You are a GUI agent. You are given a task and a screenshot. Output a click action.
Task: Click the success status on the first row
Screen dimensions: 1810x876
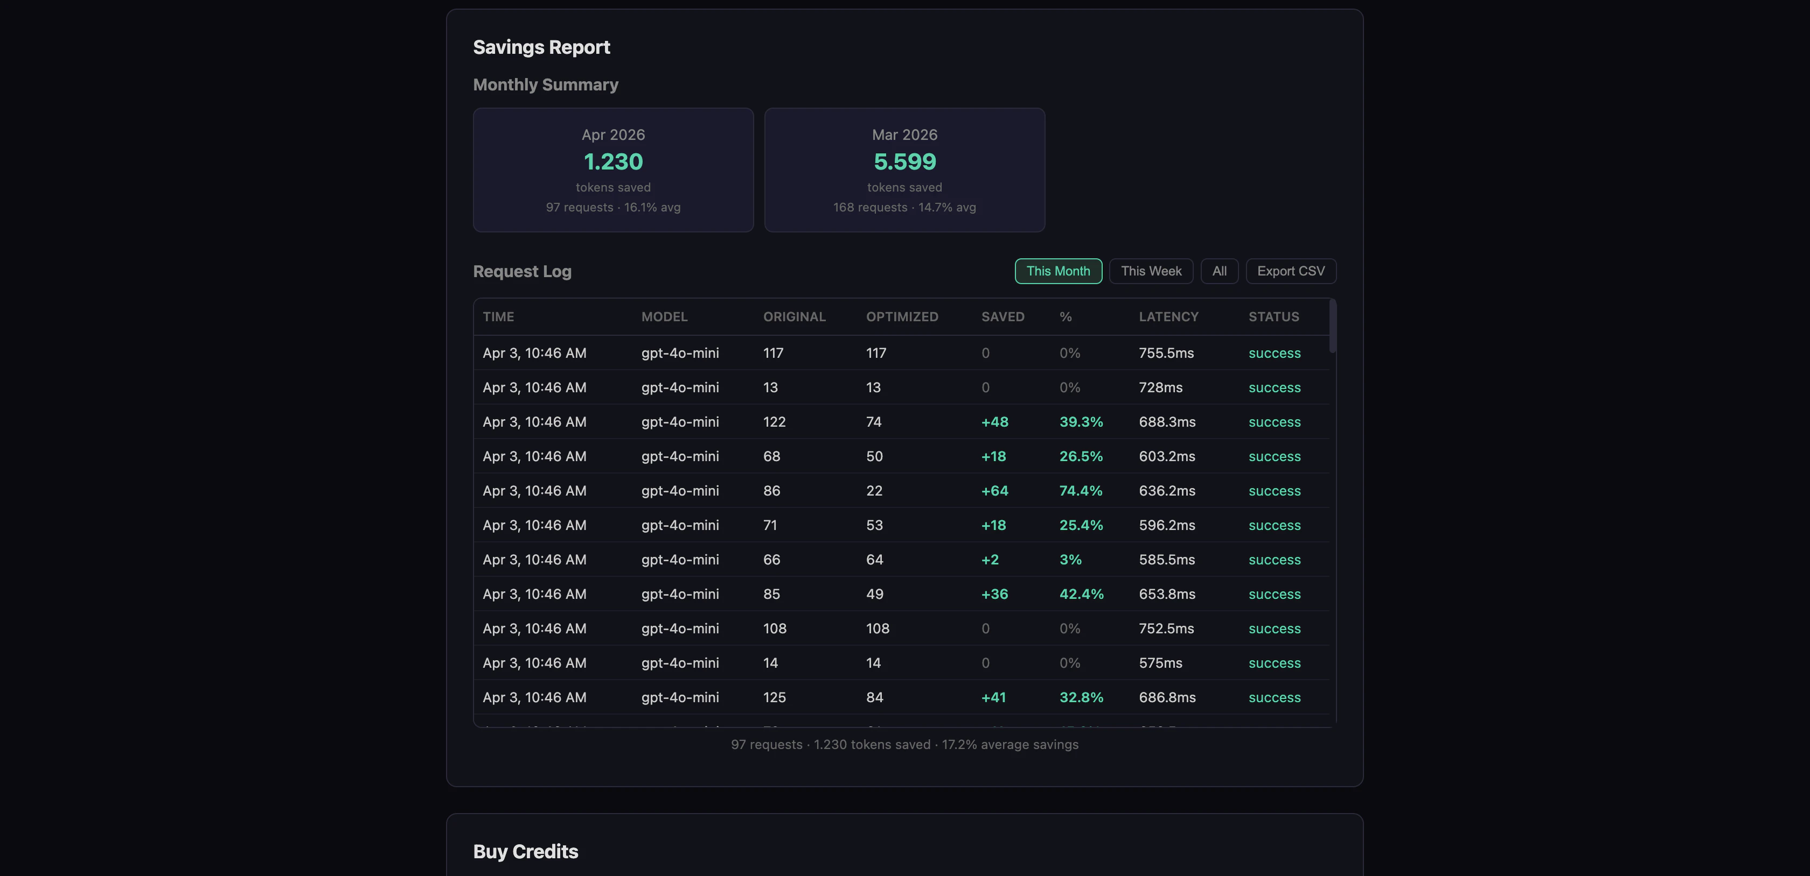[1274, 353]
